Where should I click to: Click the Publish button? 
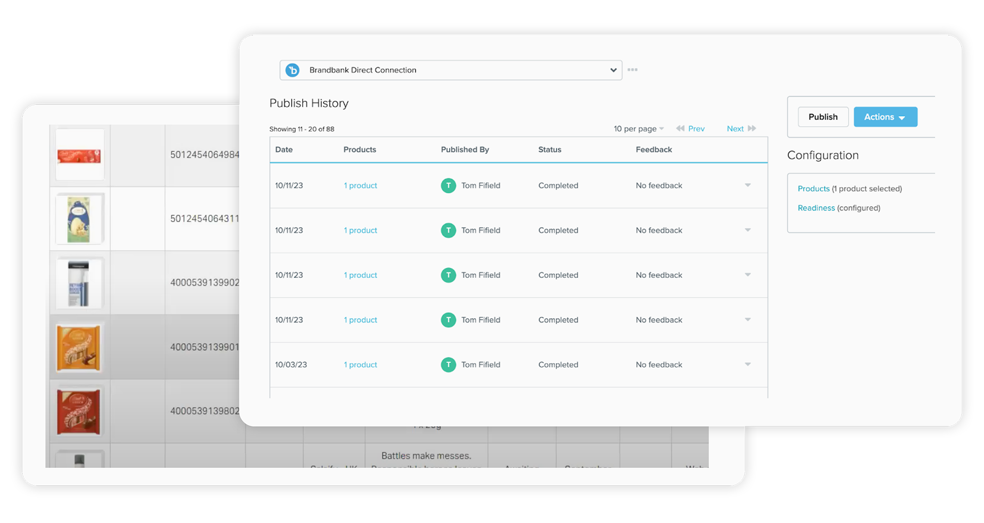point(823,117)
